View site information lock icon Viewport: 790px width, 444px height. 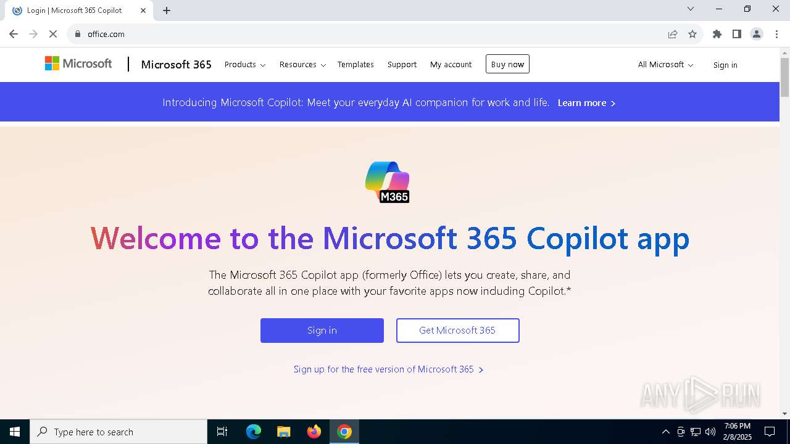tap(78, 34)
